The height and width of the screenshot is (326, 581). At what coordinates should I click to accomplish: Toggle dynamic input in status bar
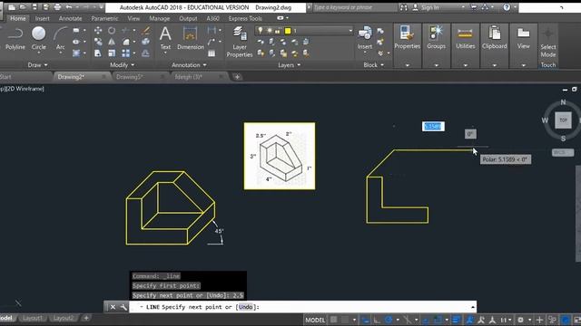point(365,320)
